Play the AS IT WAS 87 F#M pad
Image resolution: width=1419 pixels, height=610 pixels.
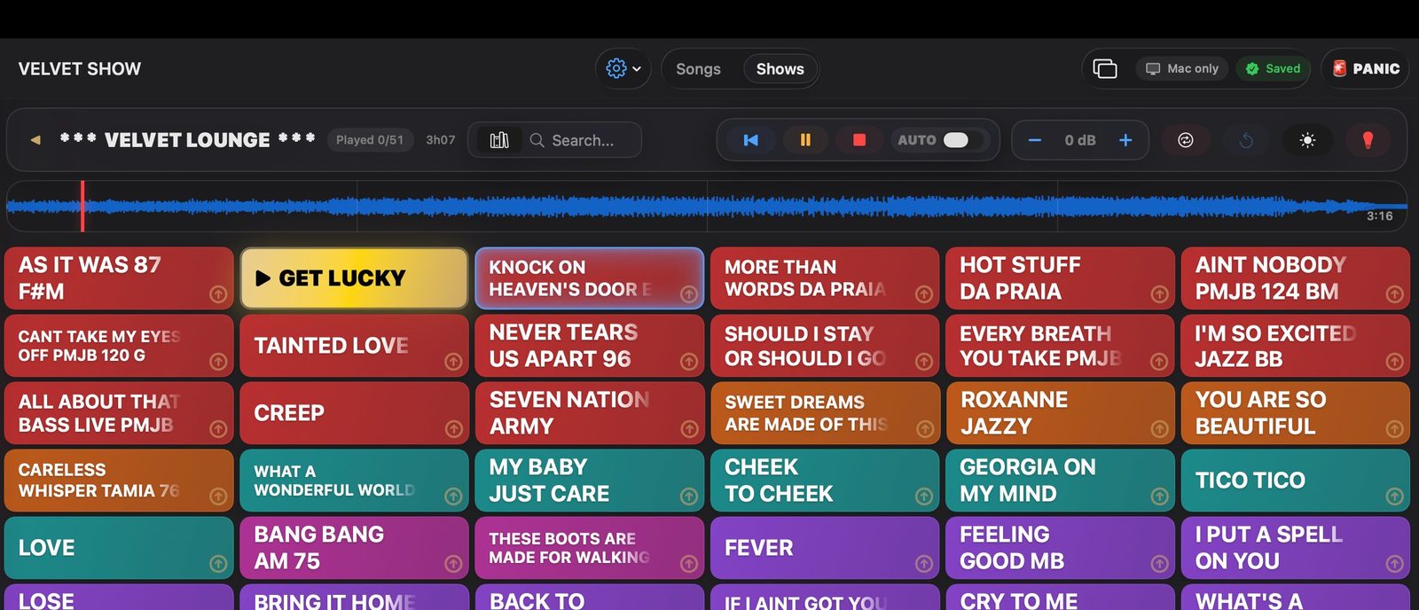point(119,278)
